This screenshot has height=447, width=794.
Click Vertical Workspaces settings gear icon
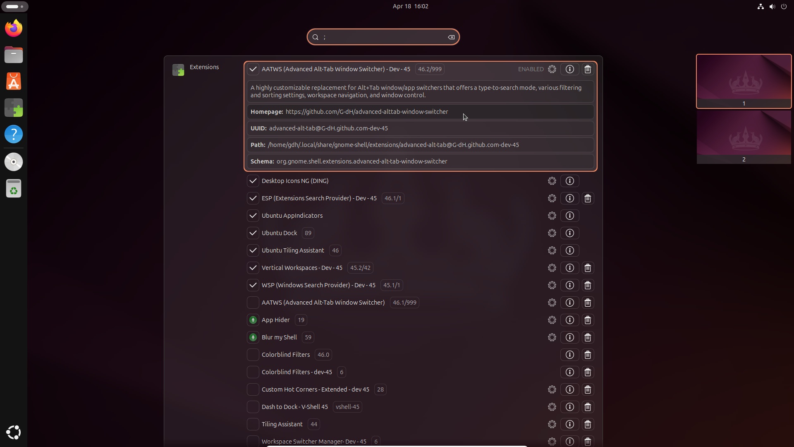tap(552, 267)
